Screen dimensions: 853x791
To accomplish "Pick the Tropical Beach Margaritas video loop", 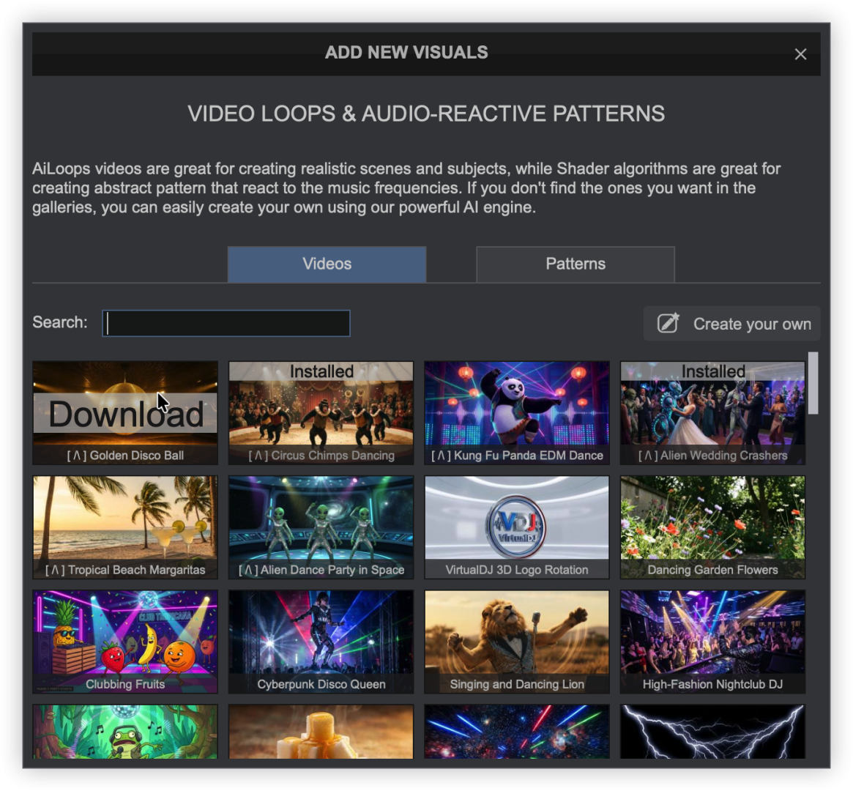I will 125,527.
